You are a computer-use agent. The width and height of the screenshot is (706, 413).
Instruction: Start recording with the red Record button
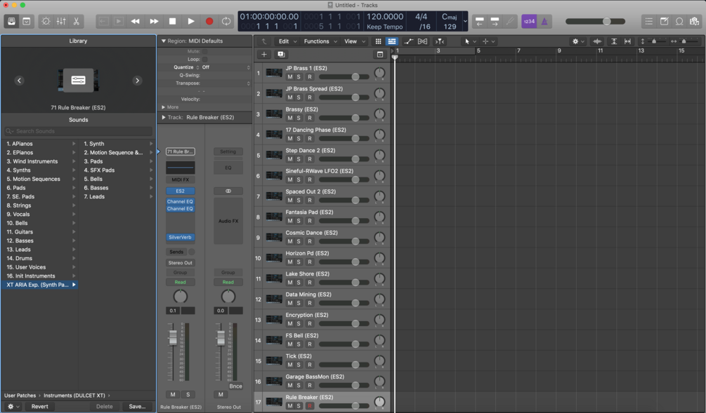point(209,21)
